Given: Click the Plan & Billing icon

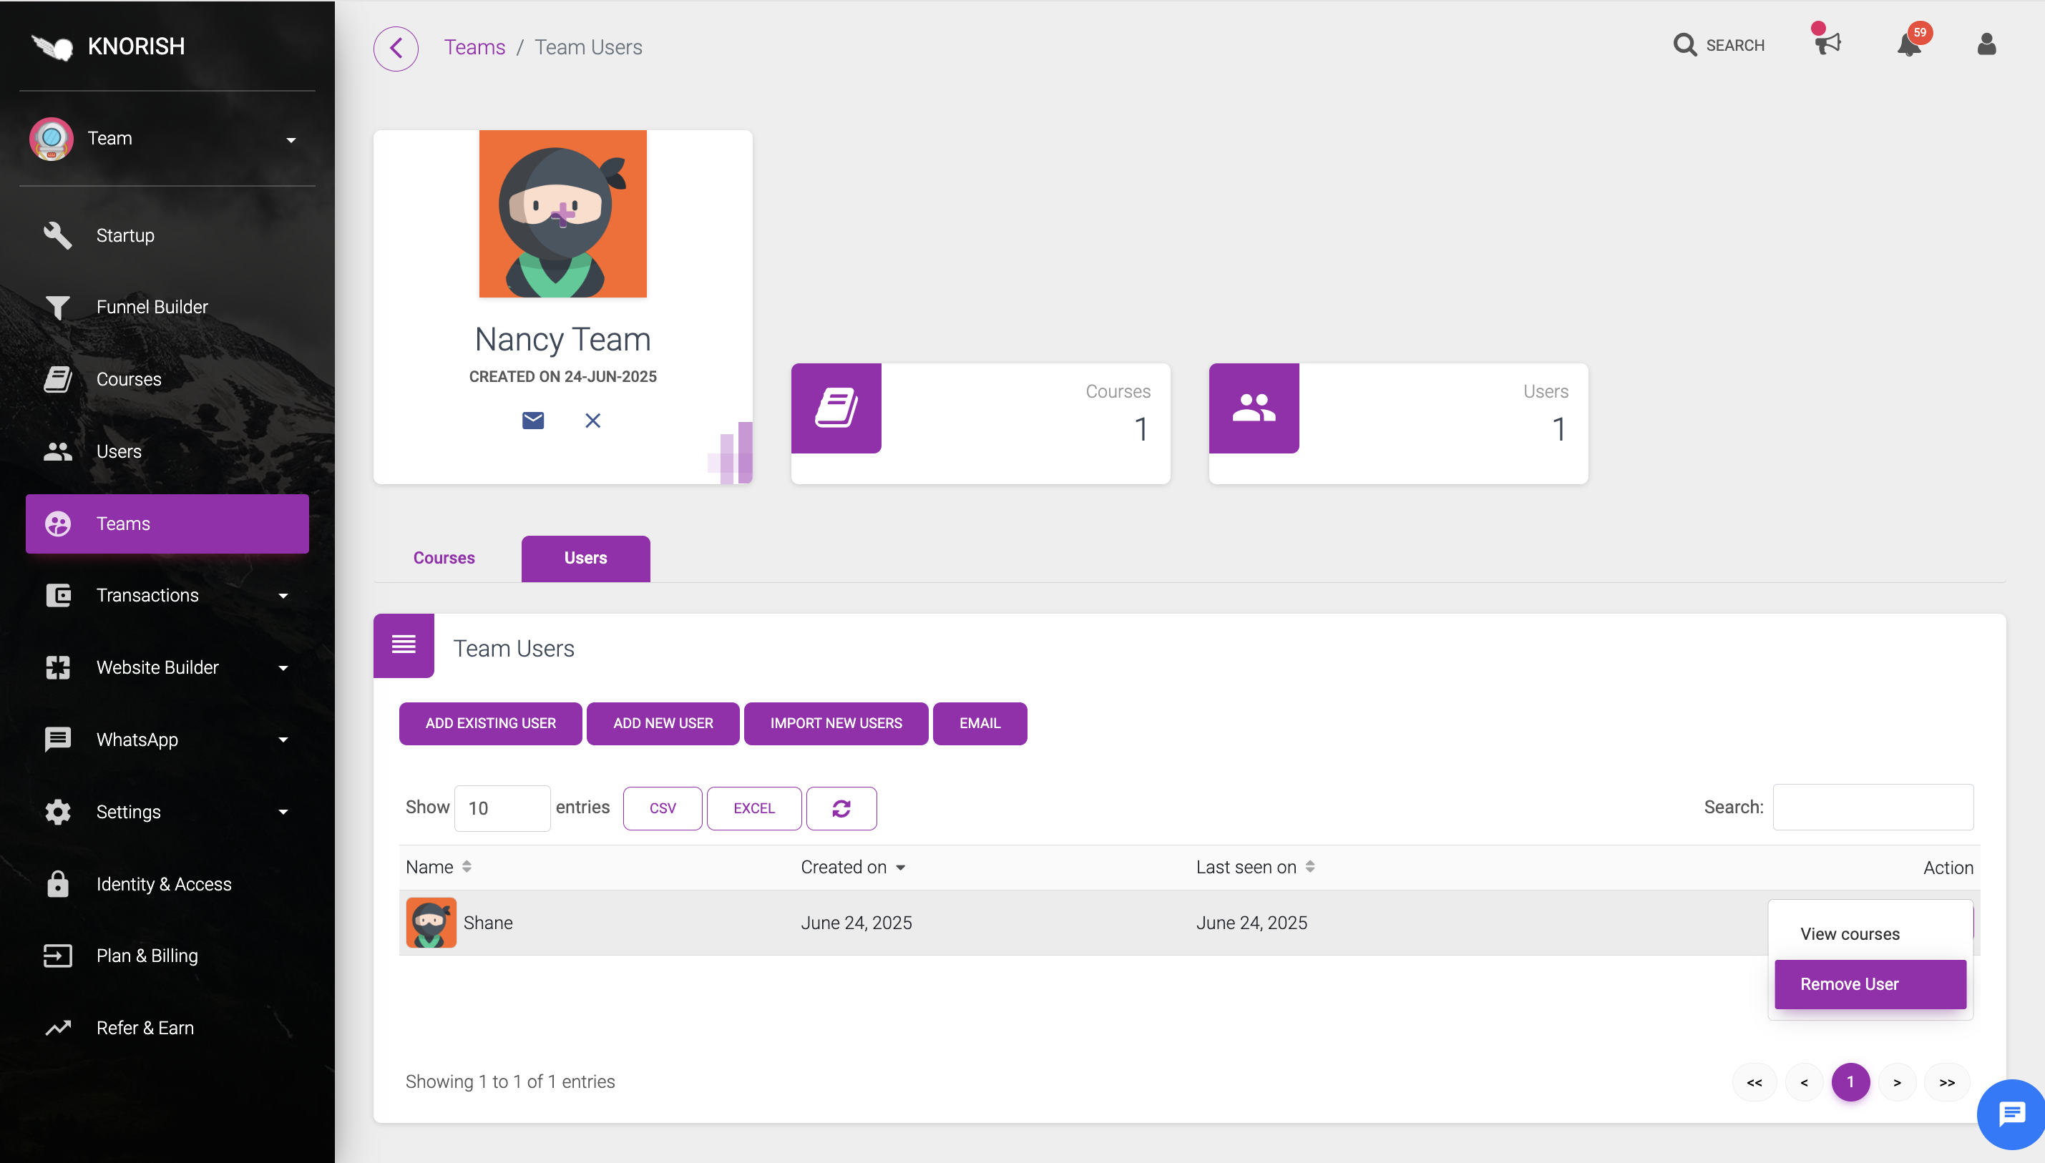Looking at the screenshot, I should point(57,956).
